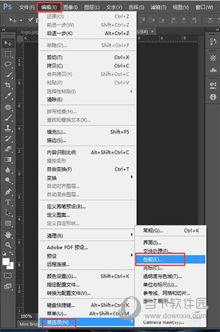Open the Adjustments panel icon
This screenshot has width=220, height=332.
coord(213,58)
